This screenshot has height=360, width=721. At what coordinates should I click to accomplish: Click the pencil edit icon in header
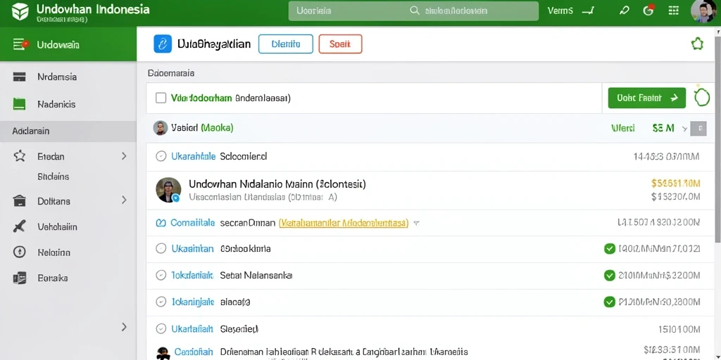click(624, 11)
